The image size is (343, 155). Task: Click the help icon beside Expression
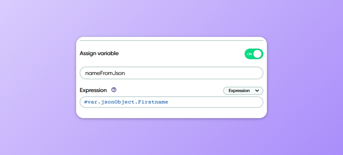click(114, 90)
